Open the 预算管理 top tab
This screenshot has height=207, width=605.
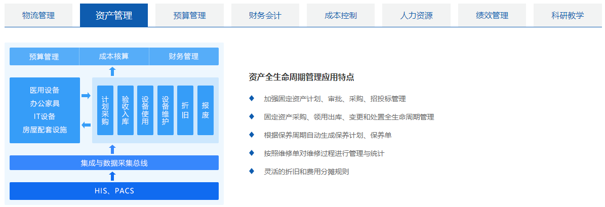point(189,15)
